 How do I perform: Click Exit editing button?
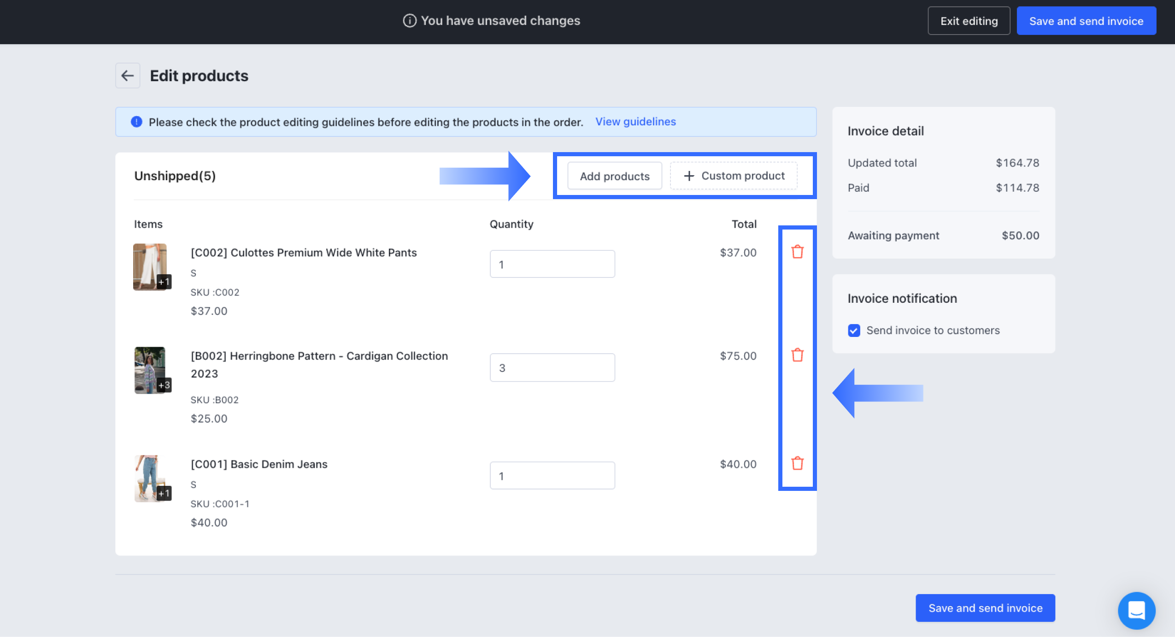coord(969,21)
